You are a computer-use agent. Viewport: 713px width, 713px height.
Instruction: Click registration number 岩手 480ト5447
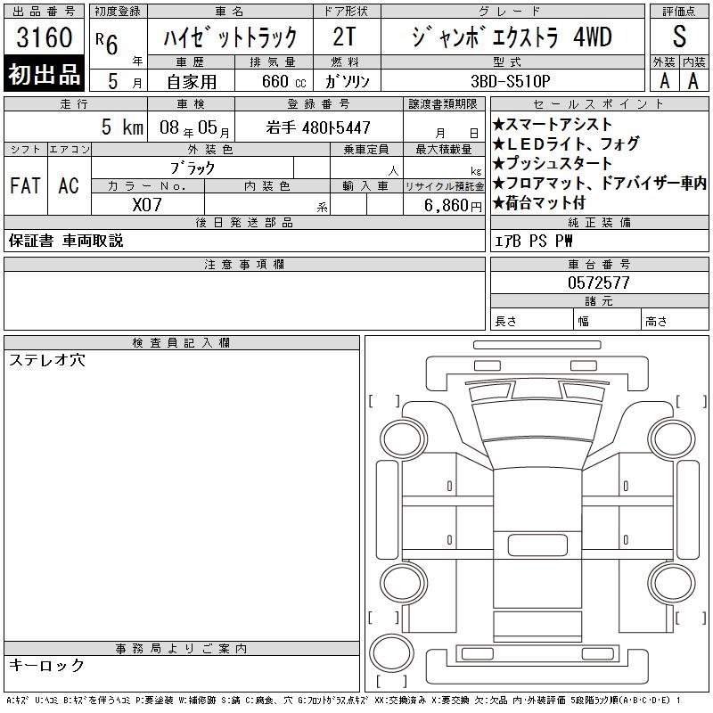pos(318,127)
